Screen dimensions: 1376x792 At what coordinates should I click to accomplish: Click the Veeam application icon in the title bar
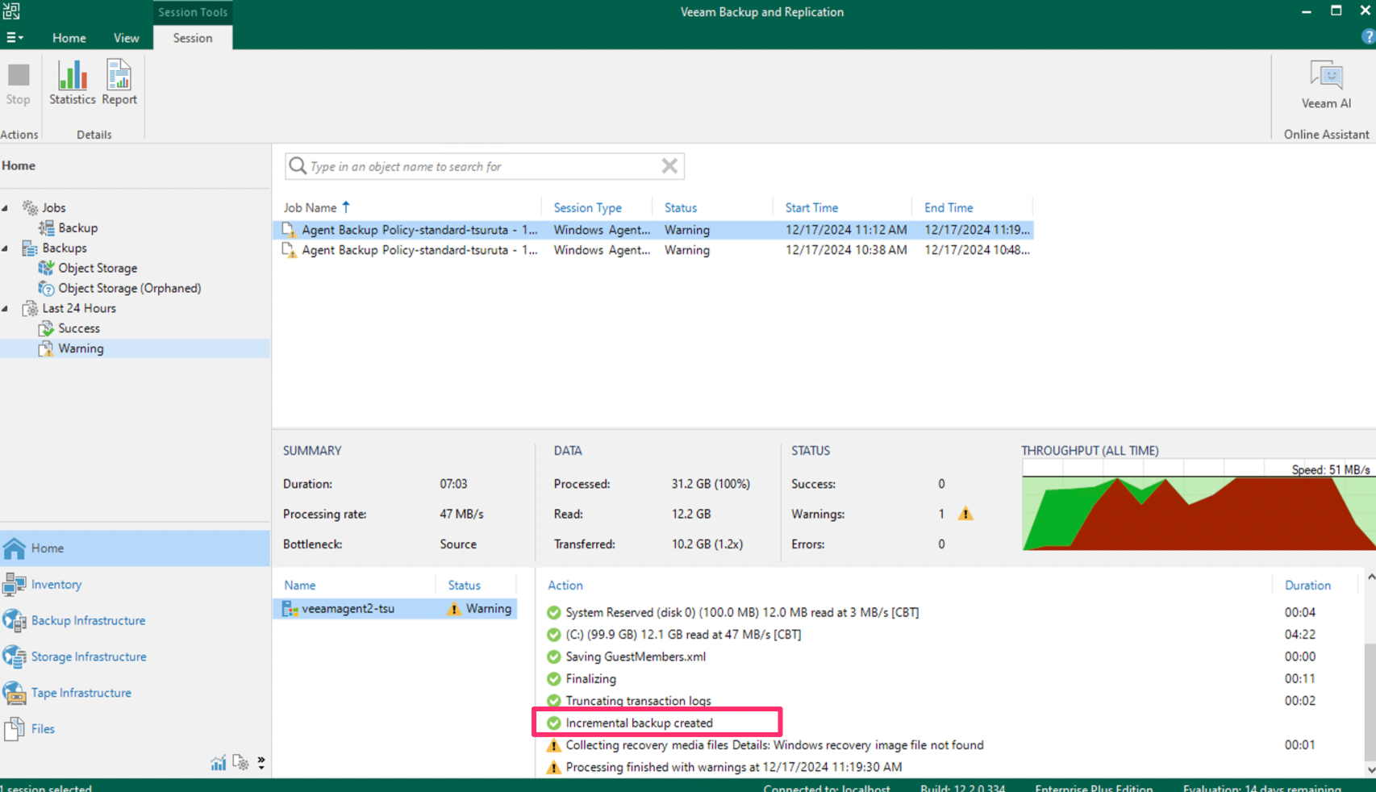pos(11,11)
